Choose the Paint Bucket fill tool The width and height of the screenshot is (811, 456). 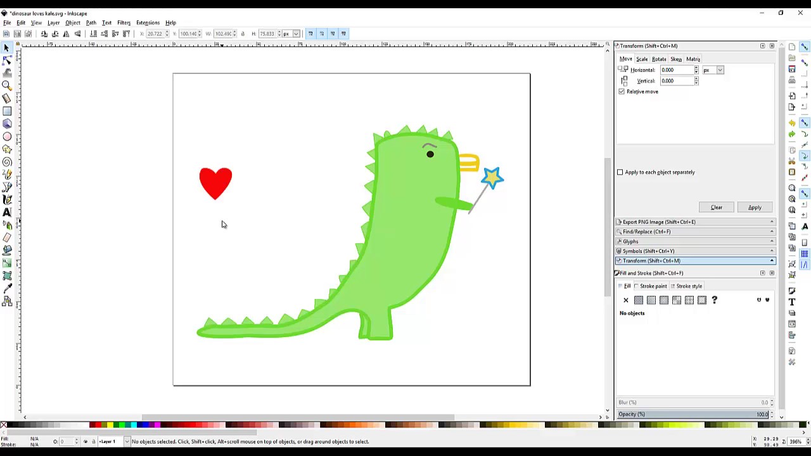(7, 250)
